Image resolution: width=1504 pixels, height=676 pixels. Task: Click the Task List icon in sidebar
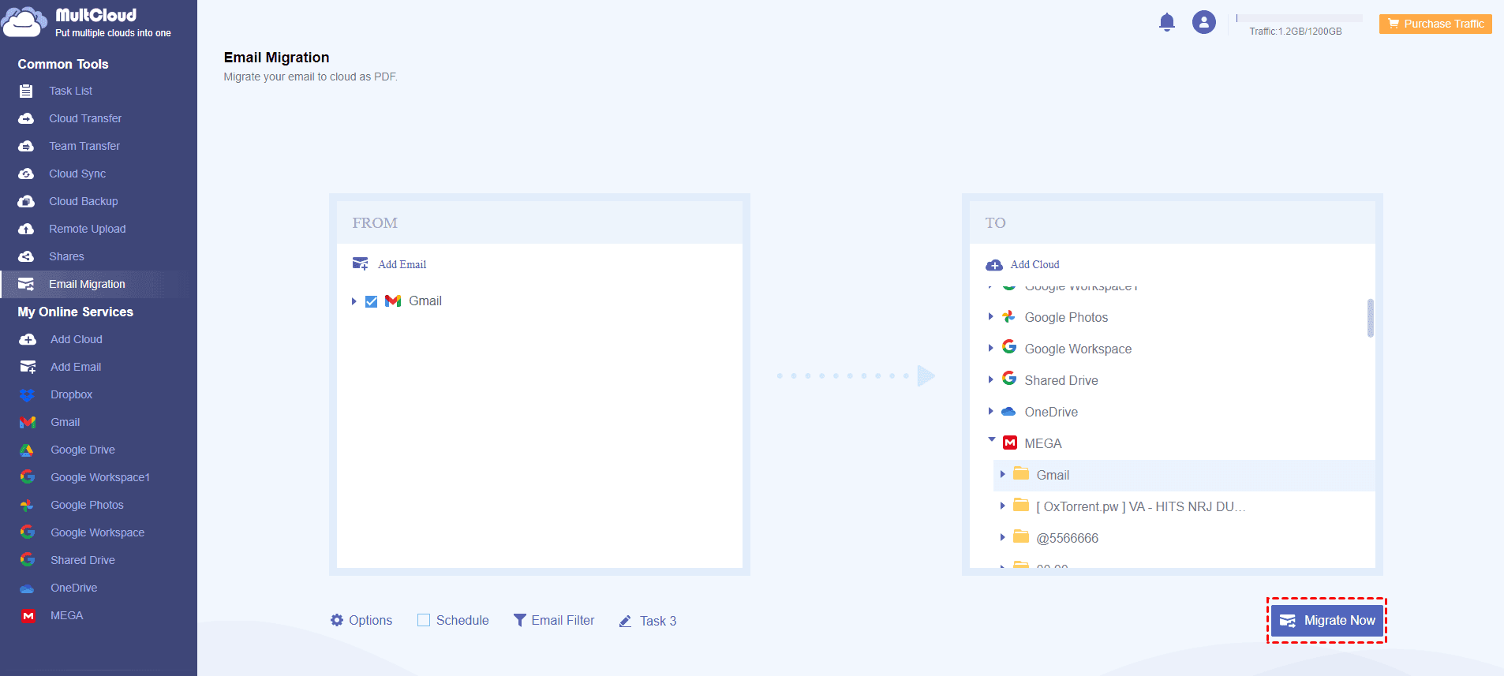pyautogui.click(x=26, y=91)
